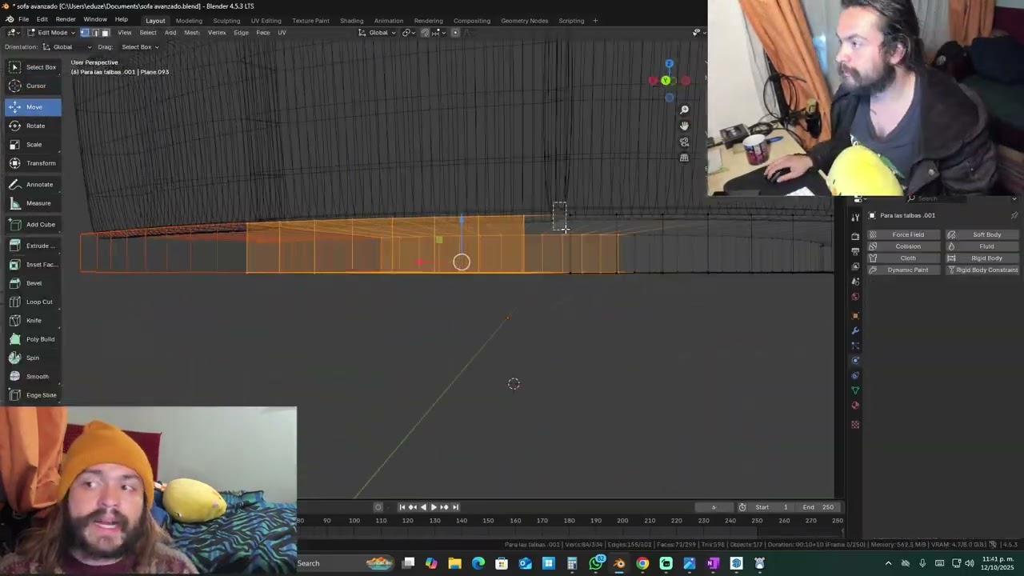1024x576 pixels.
Task: Pick the Extrude Region tool
Action: click(34, 246)
